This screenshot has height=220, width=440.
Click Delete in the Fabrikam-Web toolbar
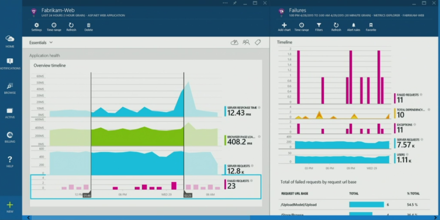coord(89,27)
